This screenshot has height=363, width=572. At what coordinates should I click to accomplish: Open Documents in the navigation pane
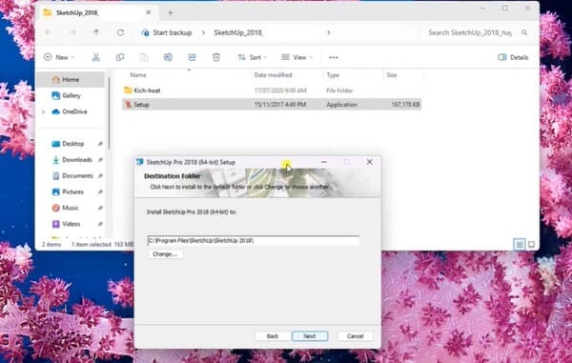77,175
